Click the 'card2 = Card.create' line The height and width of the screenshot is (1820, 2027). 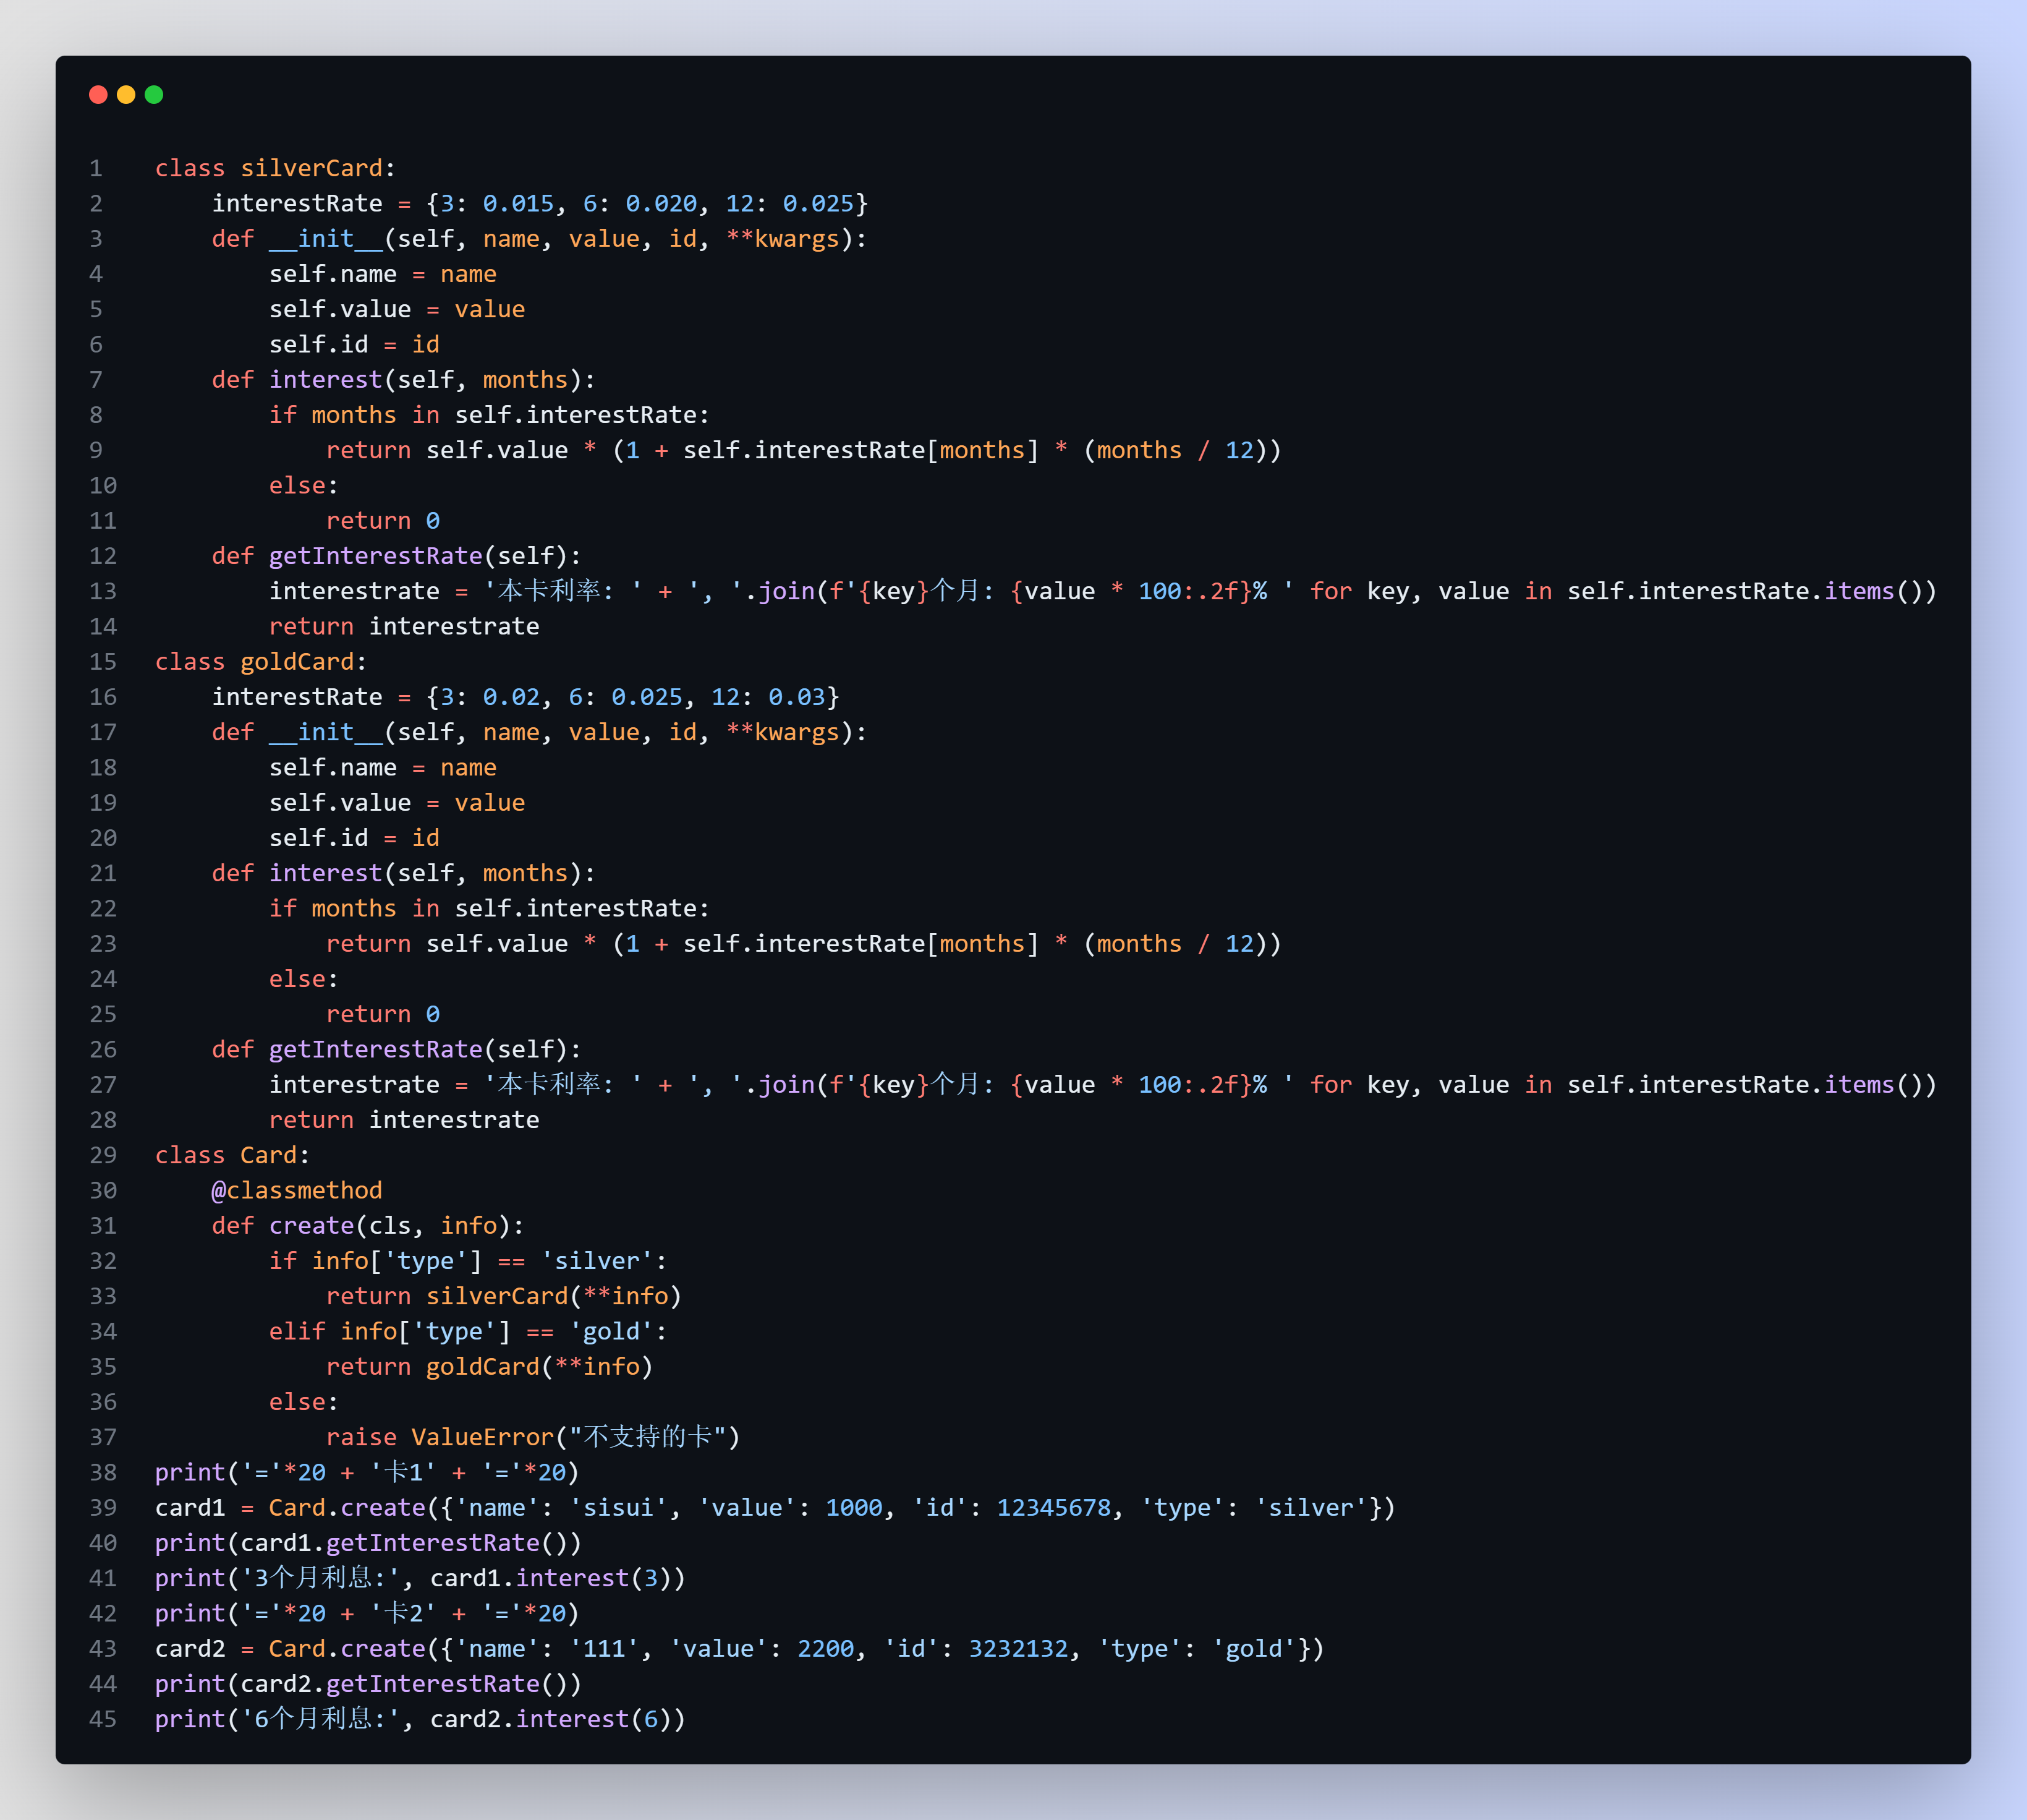(739, 1649)
